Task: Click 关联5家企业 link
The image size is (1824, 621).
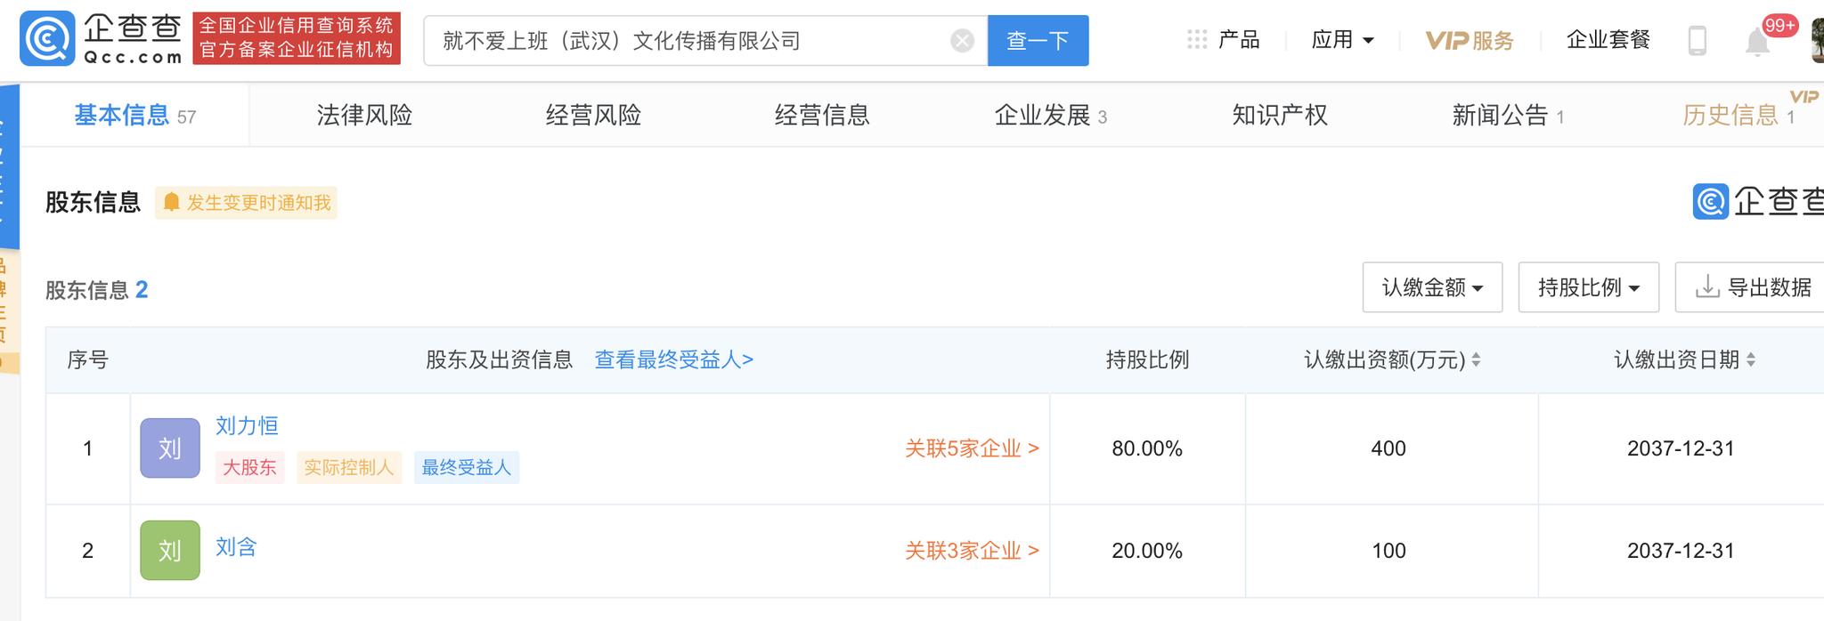Action: click(x=972, y=448)
